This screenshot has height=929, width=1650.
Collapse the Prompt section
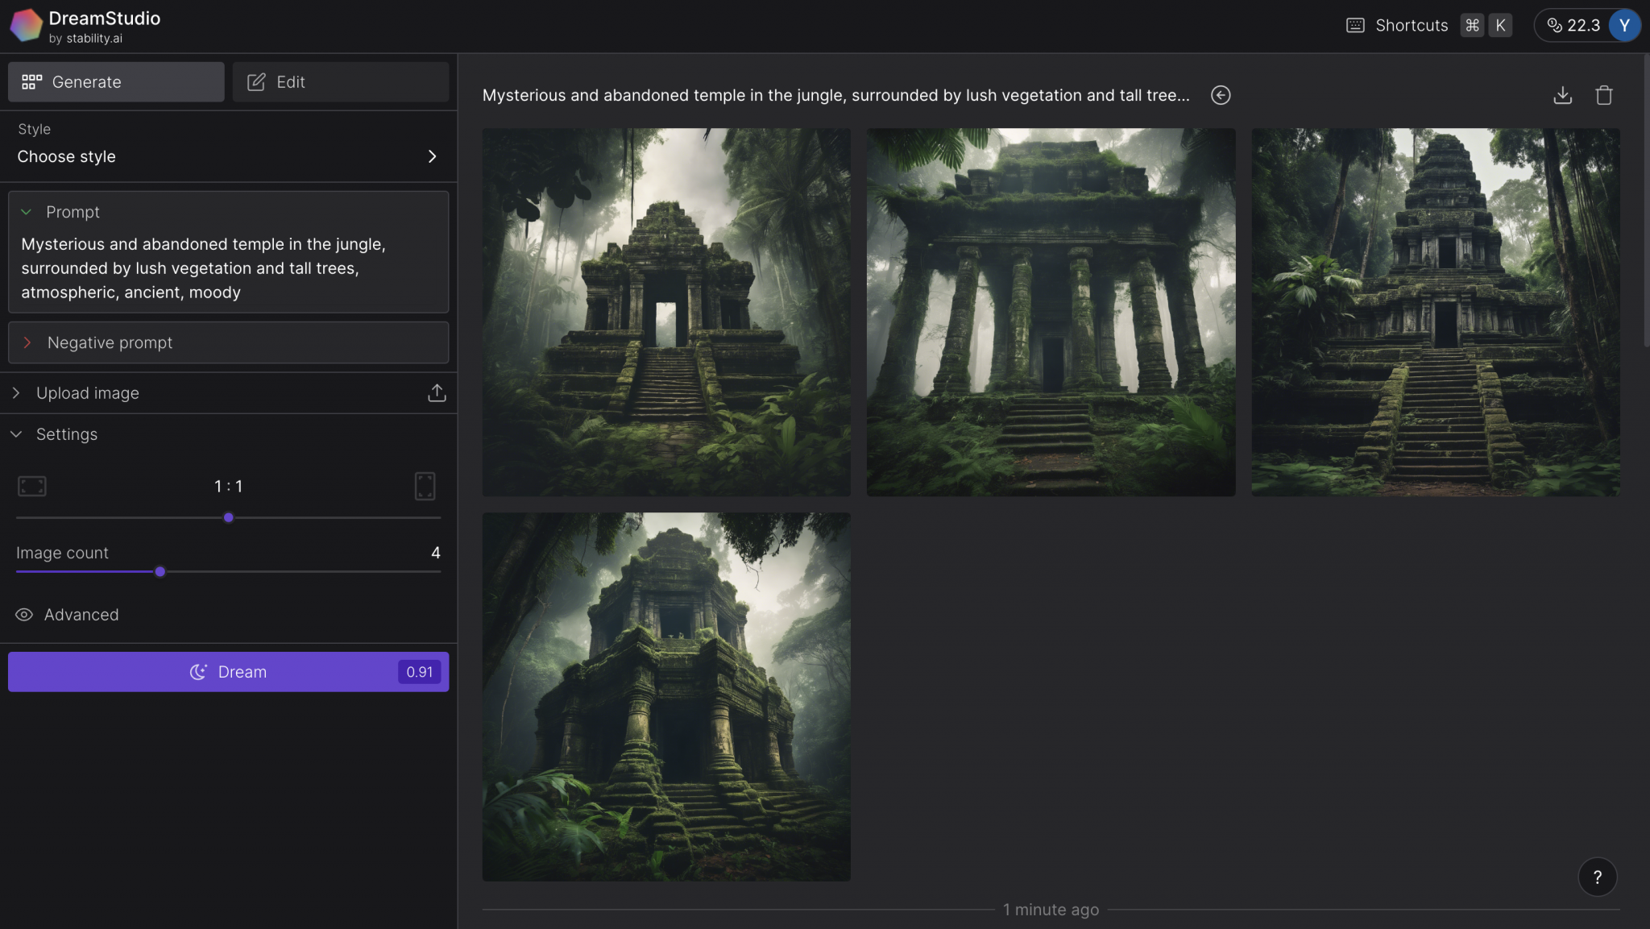pyautogui.click(x=26, y=212)
